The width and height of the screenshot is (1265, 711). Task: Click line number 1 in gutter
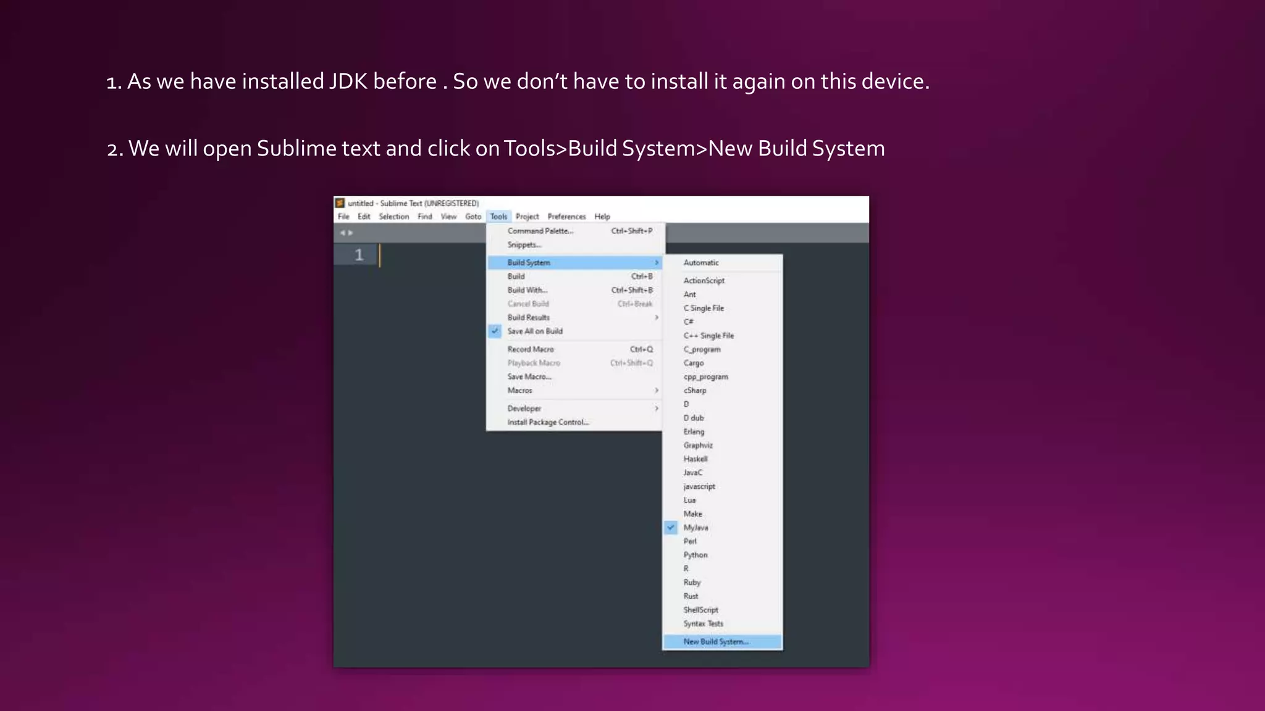coord(359,255)
